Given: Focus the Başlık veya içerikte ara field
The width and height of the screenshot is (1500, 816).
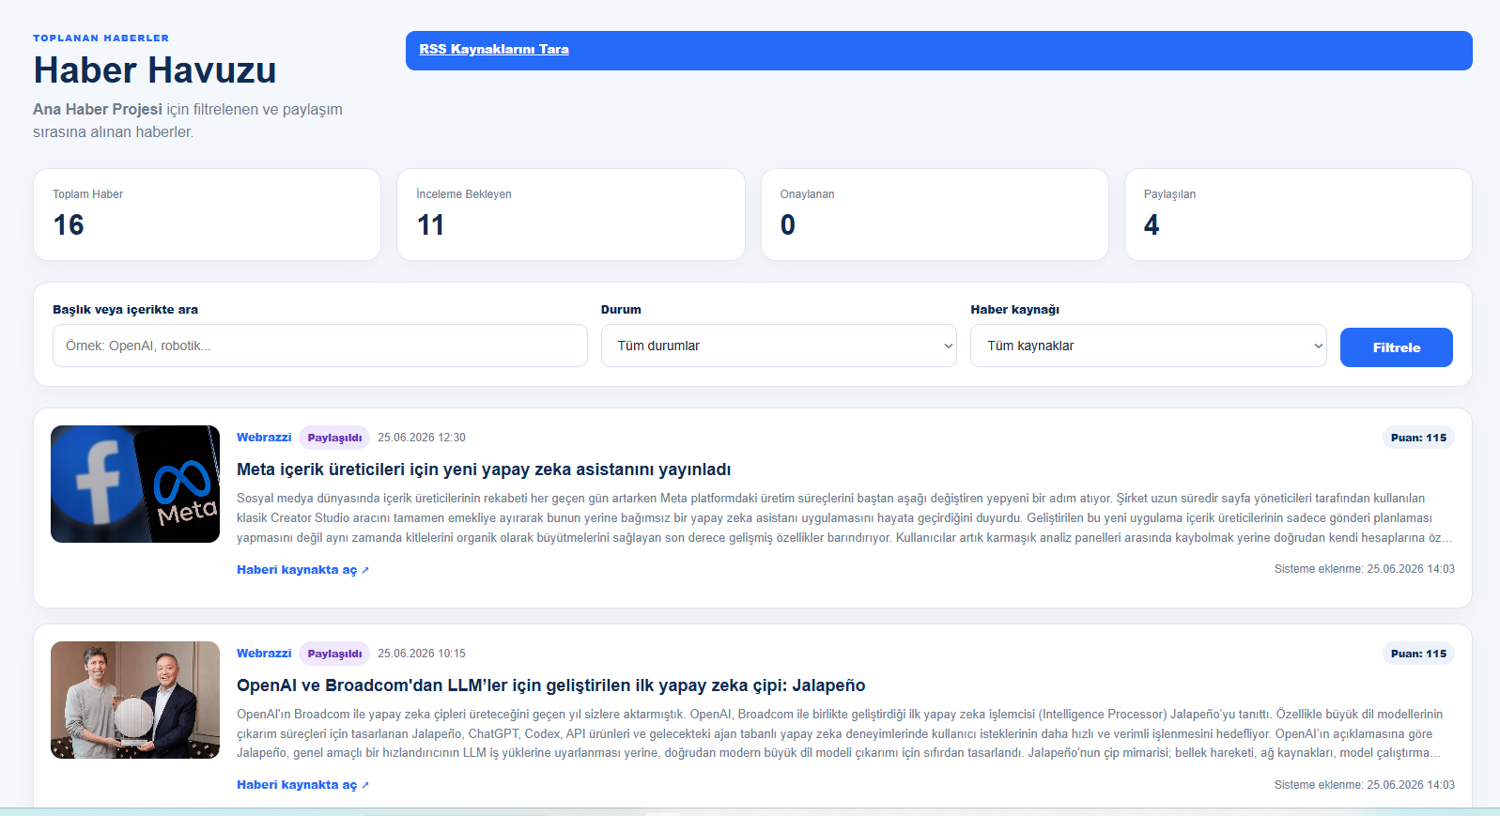Looking at the screenshot, I should coord(320,346).
